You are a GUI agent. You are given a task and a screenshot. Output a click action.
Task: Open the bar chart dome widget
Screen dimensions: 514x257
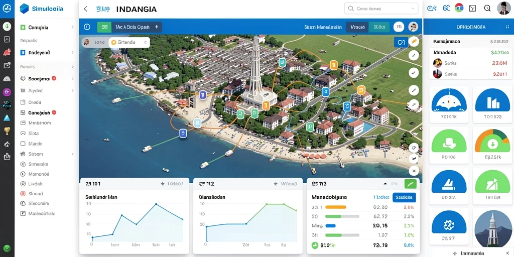tap(492, 104)
